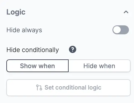This screenshot has height=103, width=134.
Task: Open help tooltip beside Hide conditionally
Action: [x=73, y=49]
